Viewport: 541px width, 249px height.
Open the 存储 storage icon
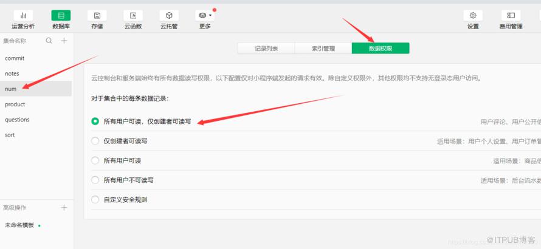click(97, 16)
